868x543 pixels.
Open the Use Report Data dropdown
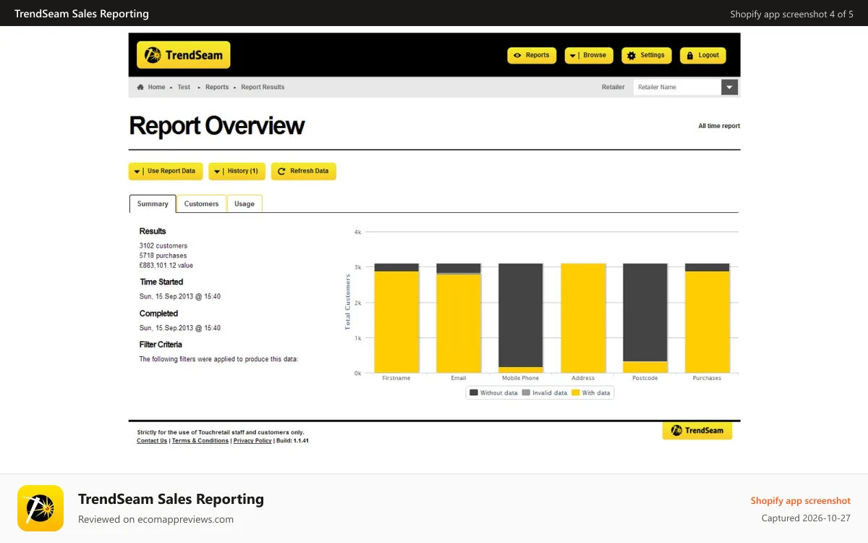(x=166, y=172)
